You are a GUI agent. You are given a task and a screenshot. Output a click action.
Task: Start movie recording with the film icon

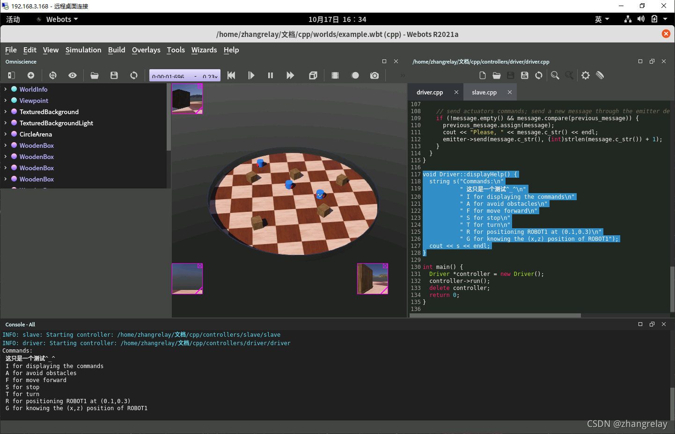[335, 75]
